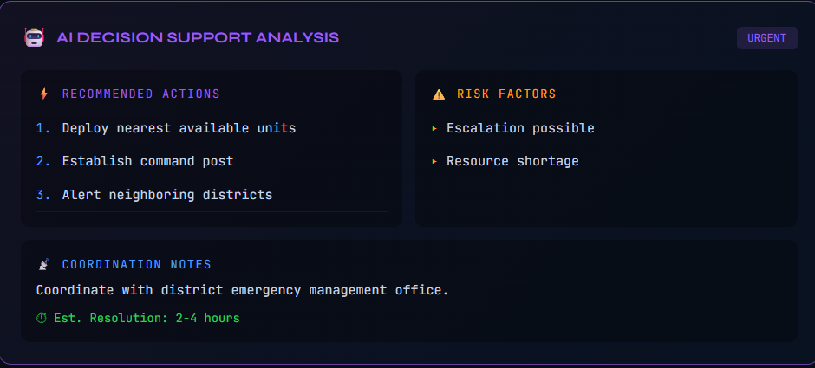Choose the Alert neighboring districts action

click(167, 195)
